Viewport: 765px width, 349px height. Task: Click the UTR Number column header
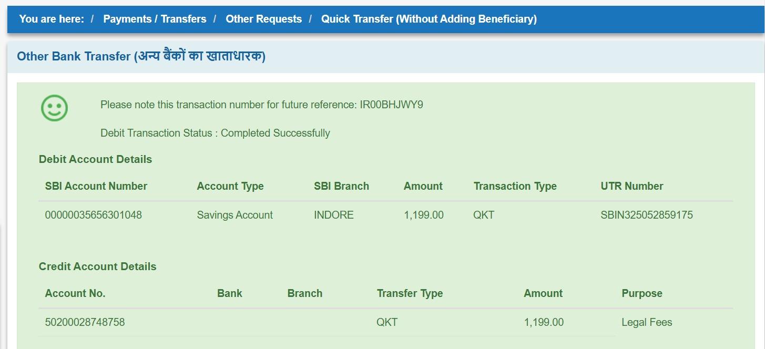pos(632,186)
